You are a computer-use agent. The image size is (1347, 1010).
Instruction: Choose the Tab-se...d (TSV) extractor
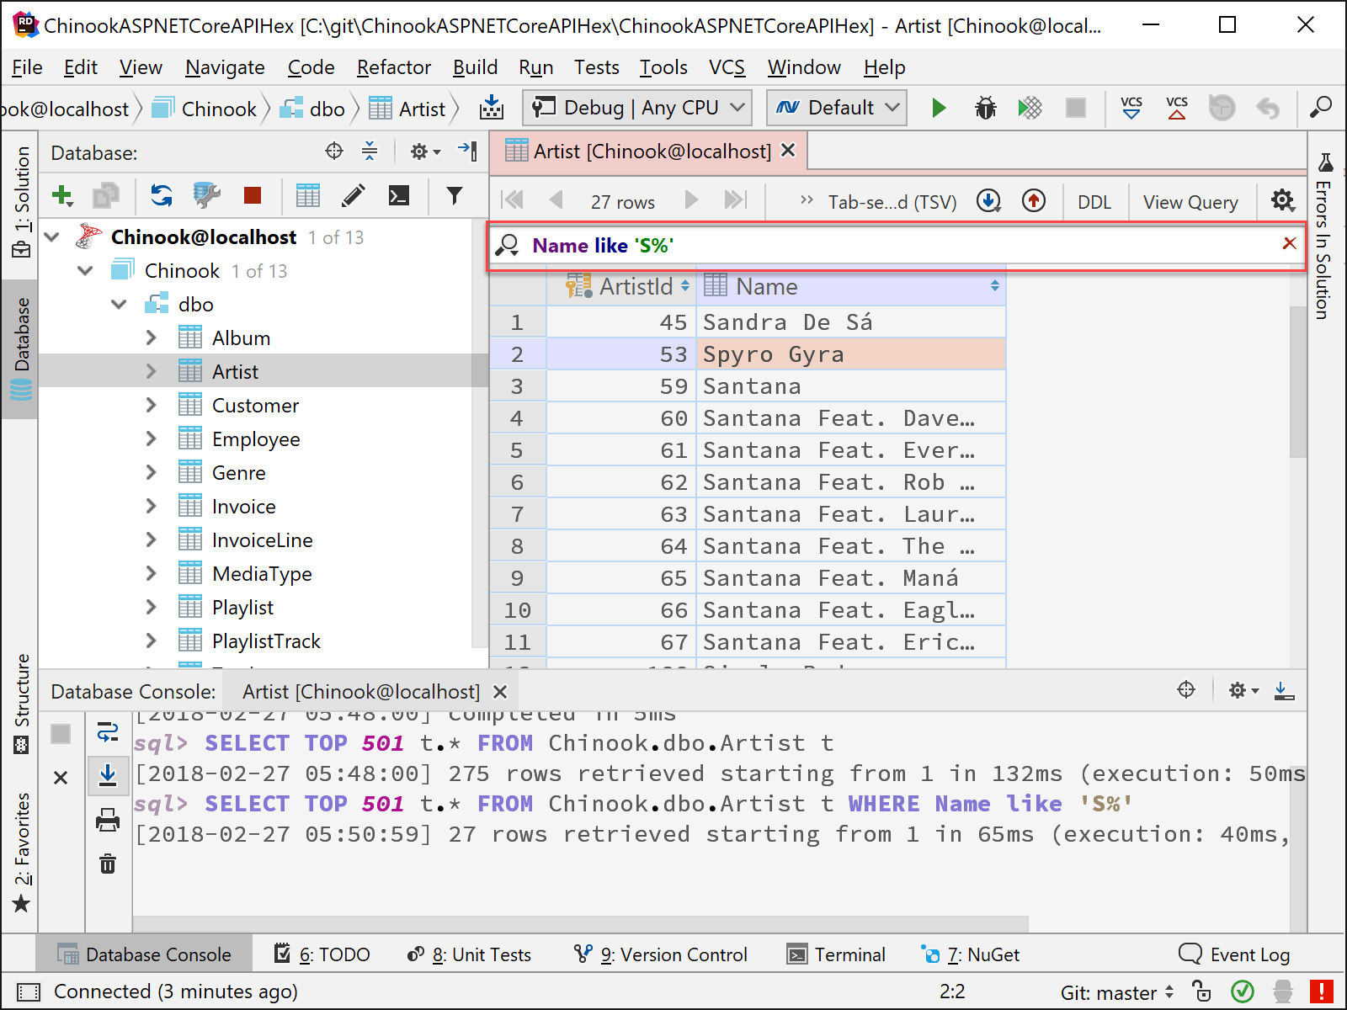pos(892,202)
